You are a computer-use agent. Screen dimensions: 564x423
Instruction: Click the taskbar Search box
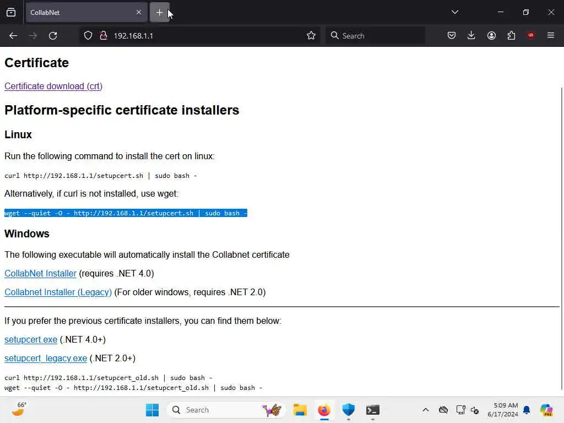click(x=225, y=410)
